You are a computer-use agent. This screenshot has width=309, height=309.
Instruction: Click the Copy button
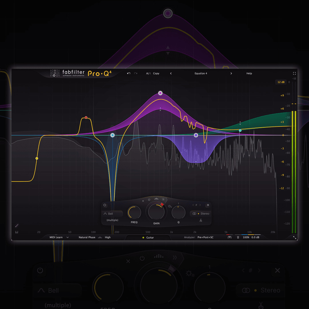coord(156,73)
